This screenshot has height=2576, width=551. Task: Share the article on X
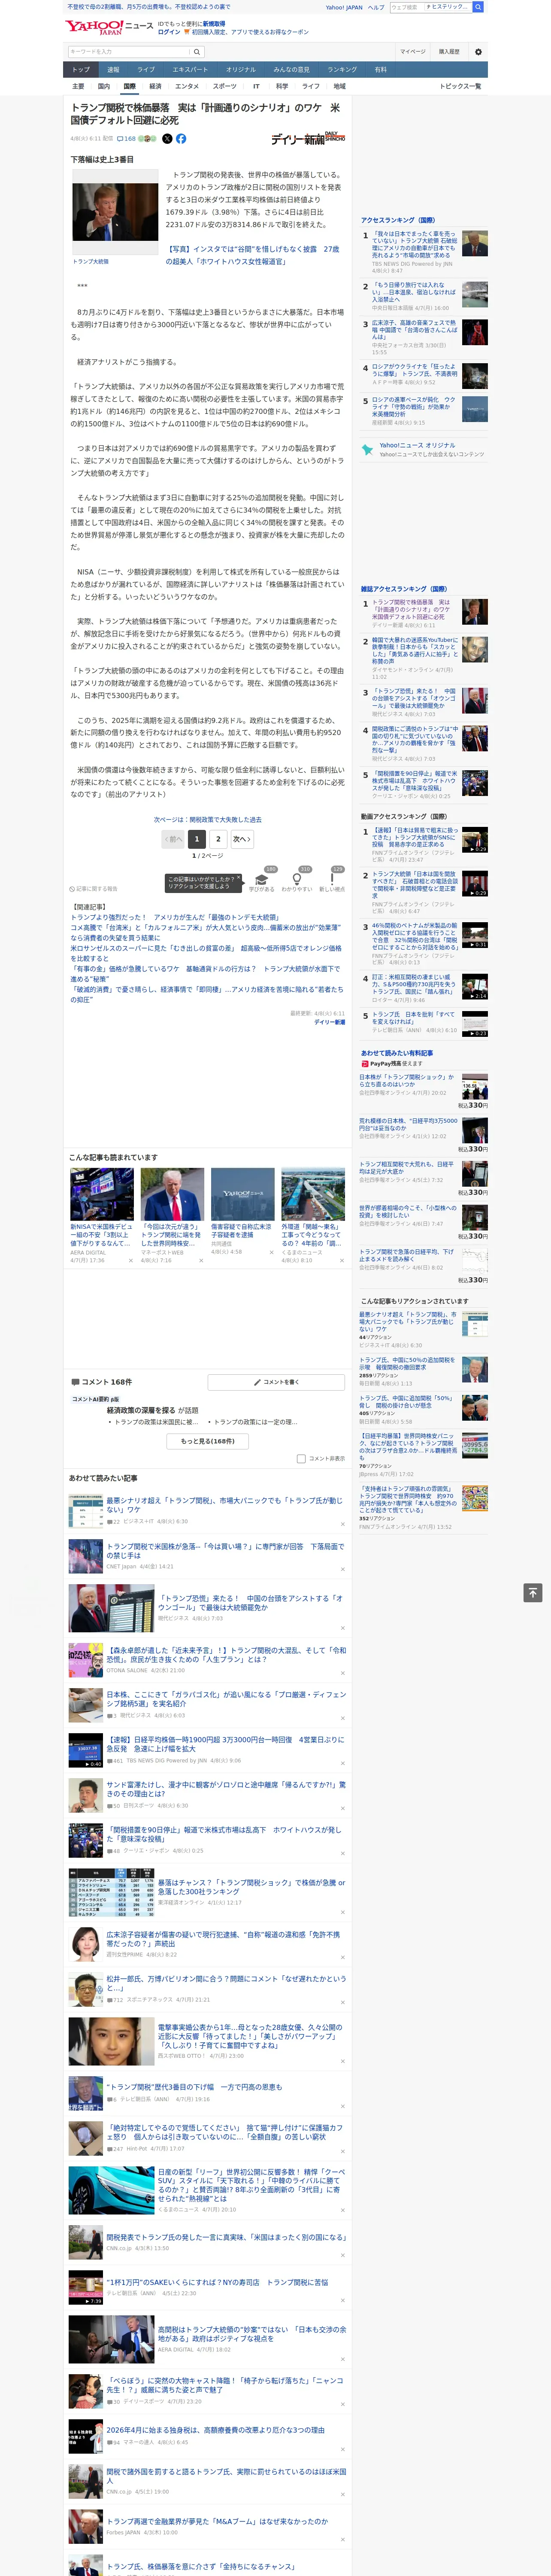click(x=167, y=139)
